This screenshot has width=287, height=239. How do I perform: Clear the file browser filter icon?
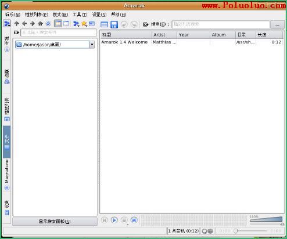[x=16, y=32]
